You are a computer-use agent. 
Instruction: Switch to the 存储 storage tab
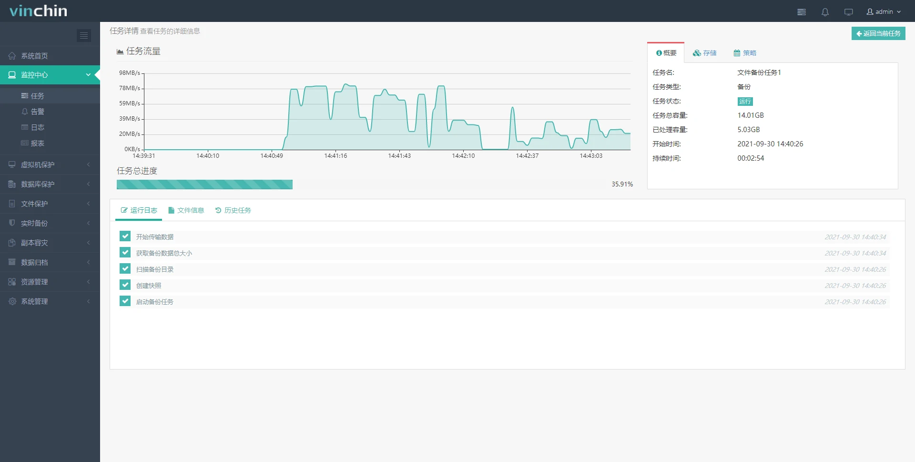tap(705, 53)
